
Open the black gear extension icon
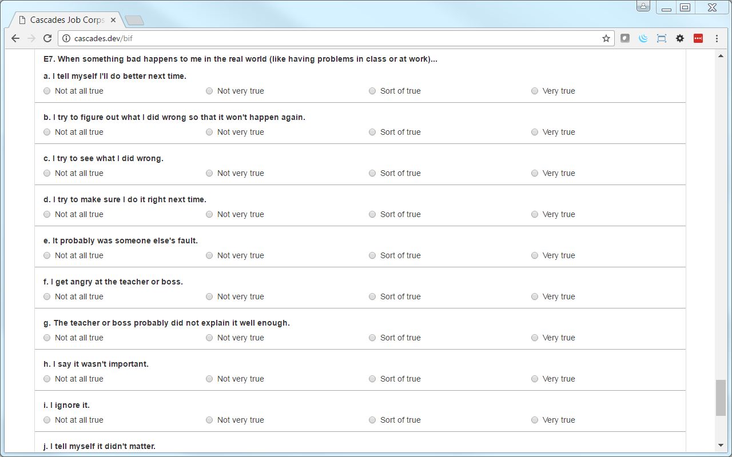(680, 38)
